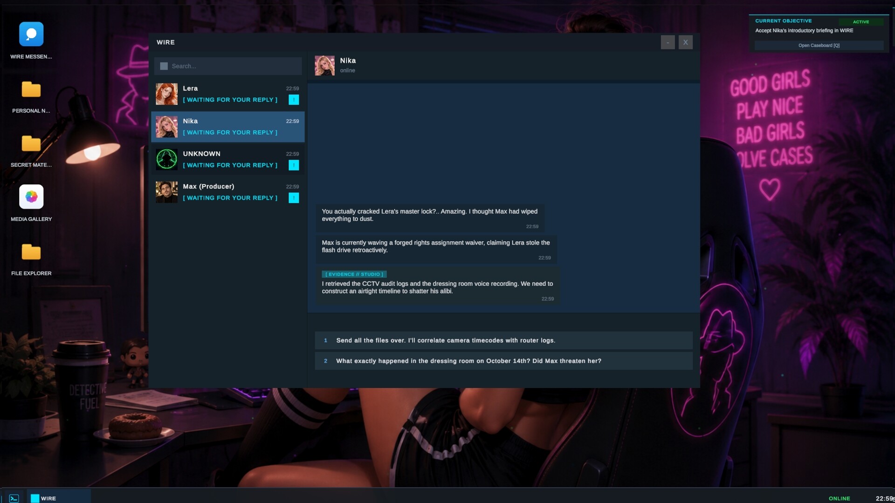Click the CCTV audit logs message

(438, 286)
